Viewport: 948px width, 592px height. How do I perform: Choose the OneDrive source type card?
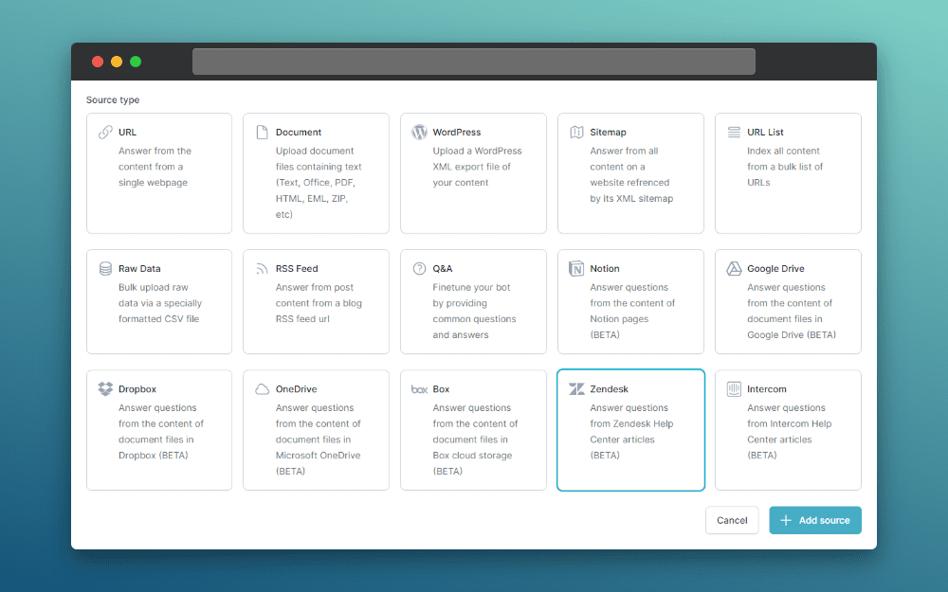point(316,430)
